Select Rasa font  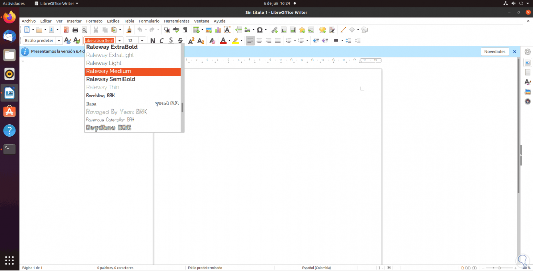click(x=132, y=104)
